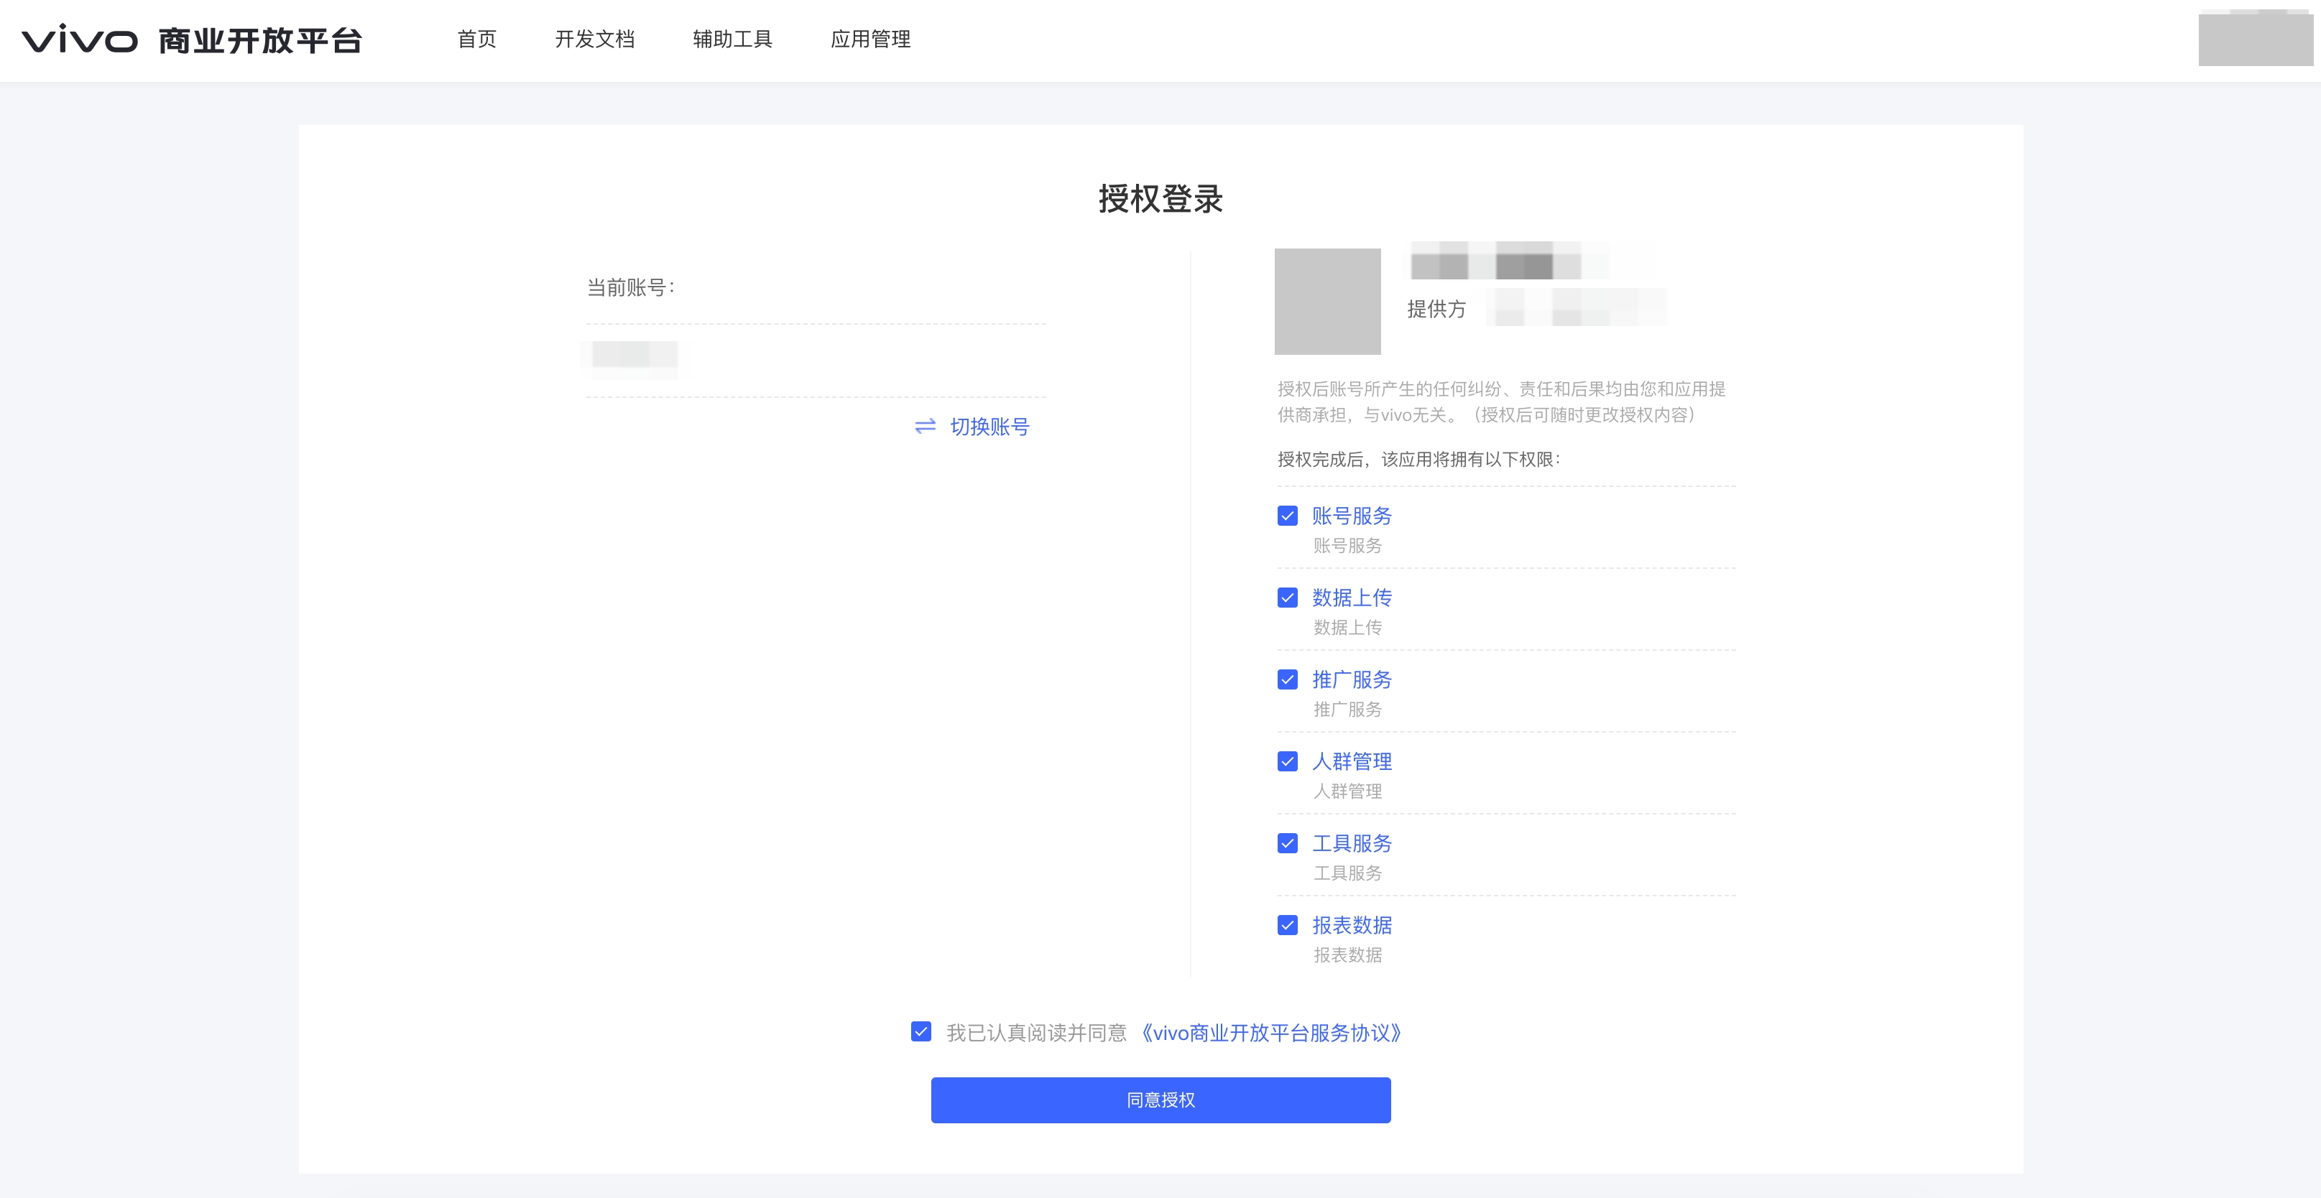Click the 授权登录 heading
This screenshot has height=1198, width=2321.
tap(1160, 199)
